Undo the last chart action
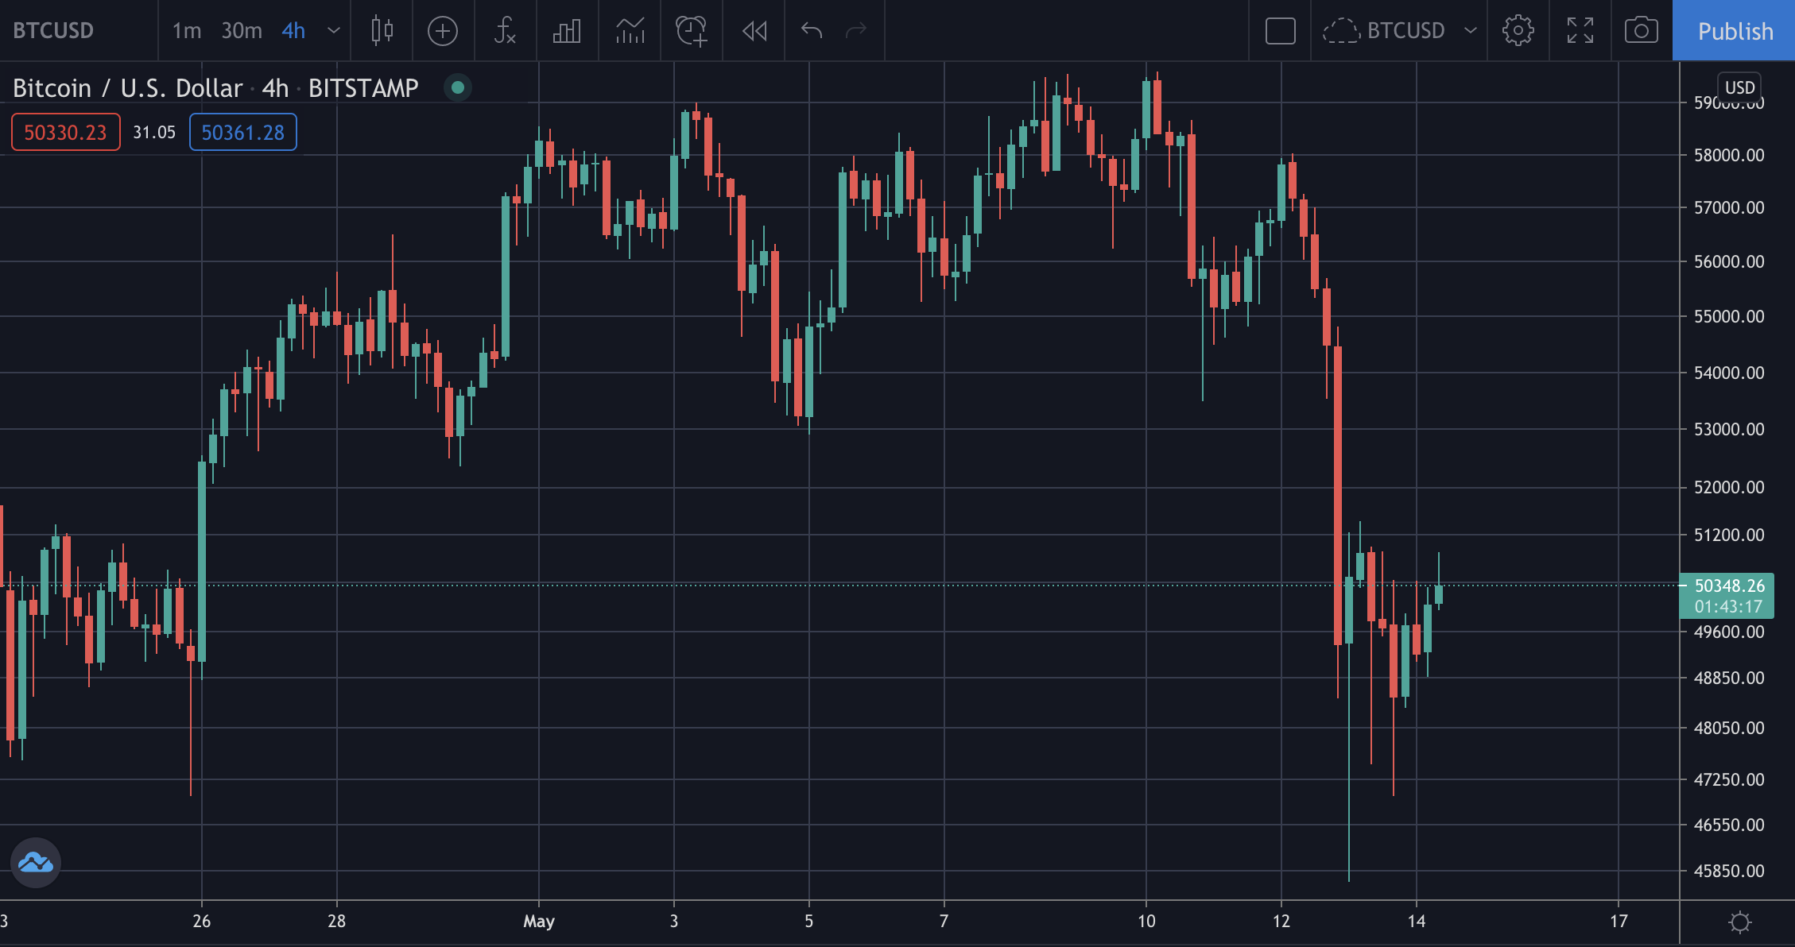This screenshot has height=947, width=1795. (812, 31)
